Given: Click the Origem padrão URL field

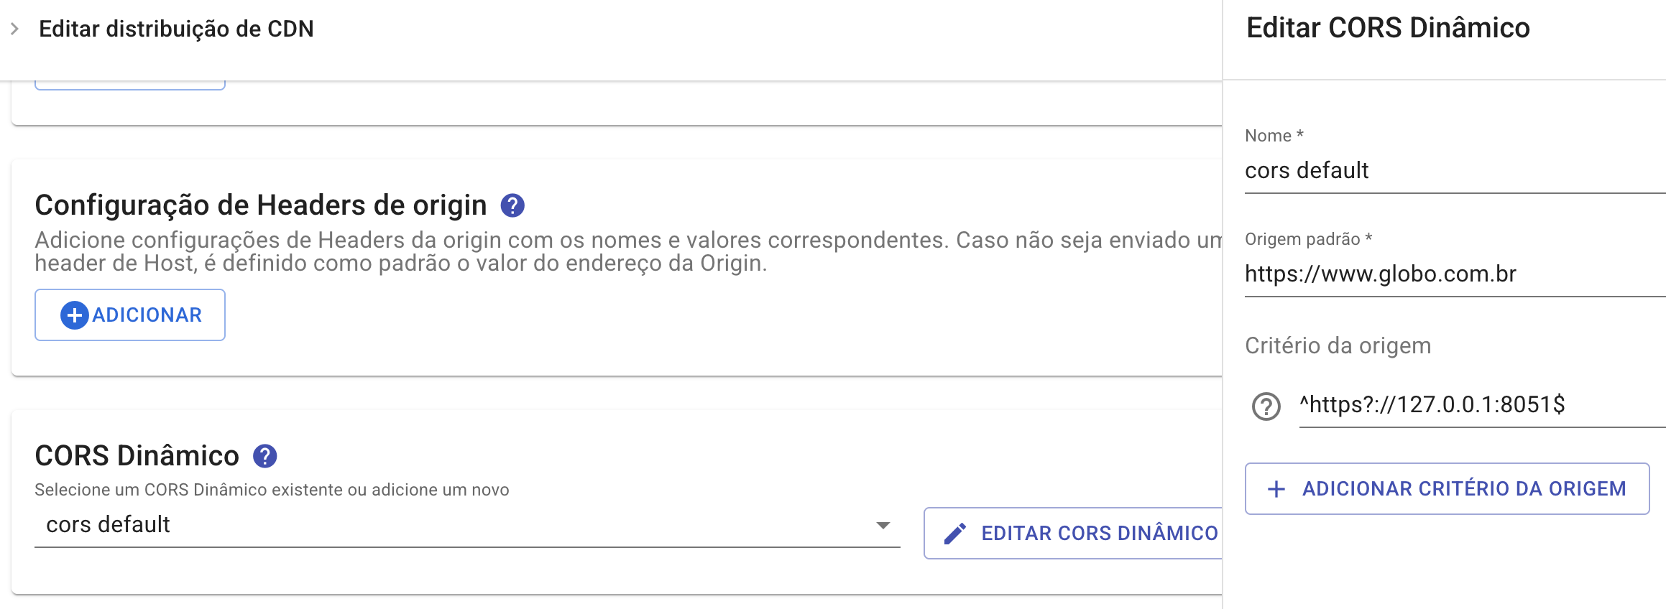Looking at the screenshot, I should click(1455, 274).
